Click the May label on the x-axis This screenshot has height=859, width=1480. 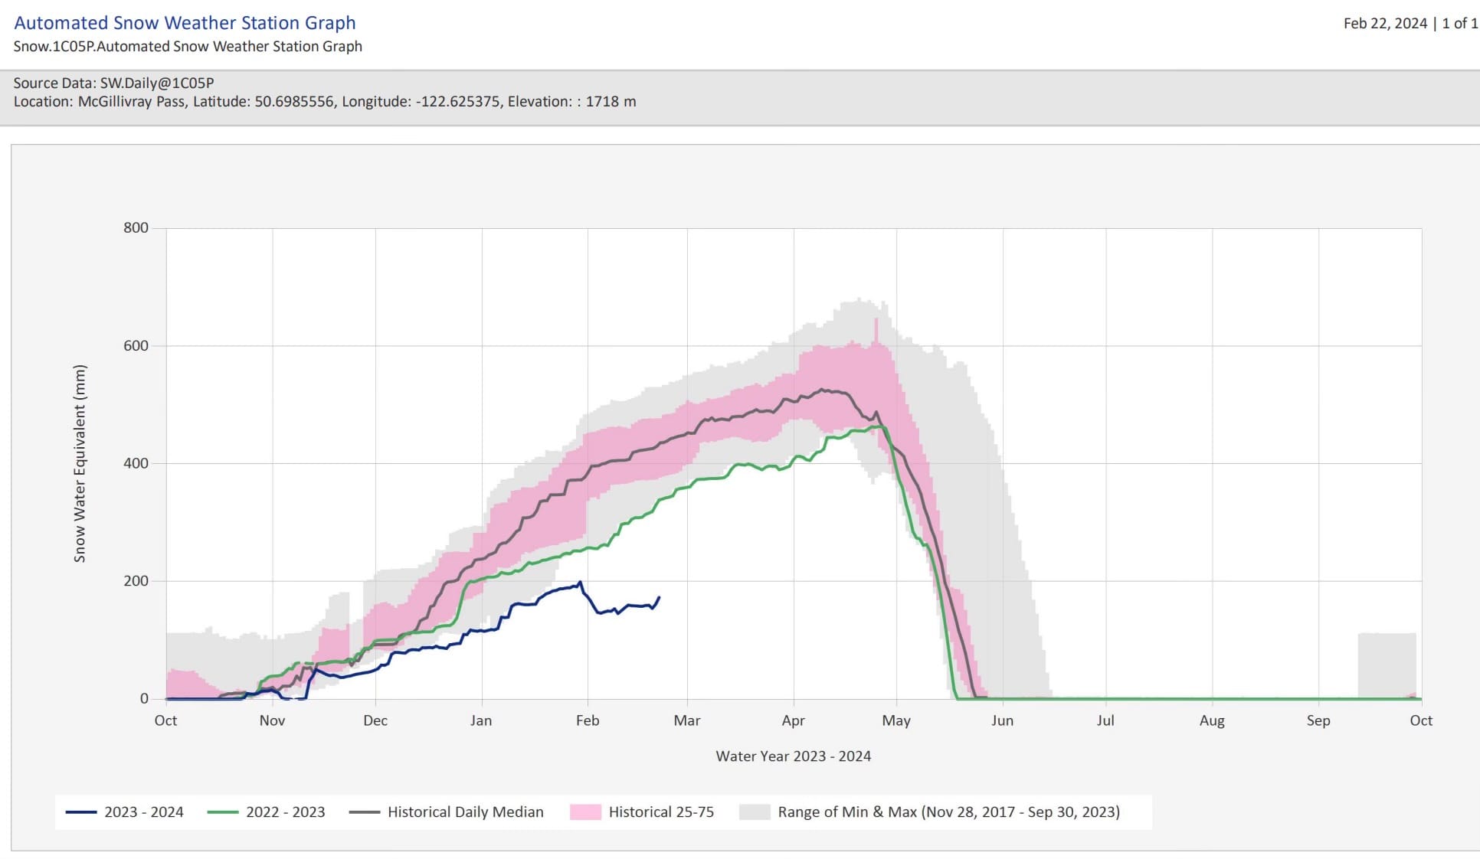click(x=896, y=720)
